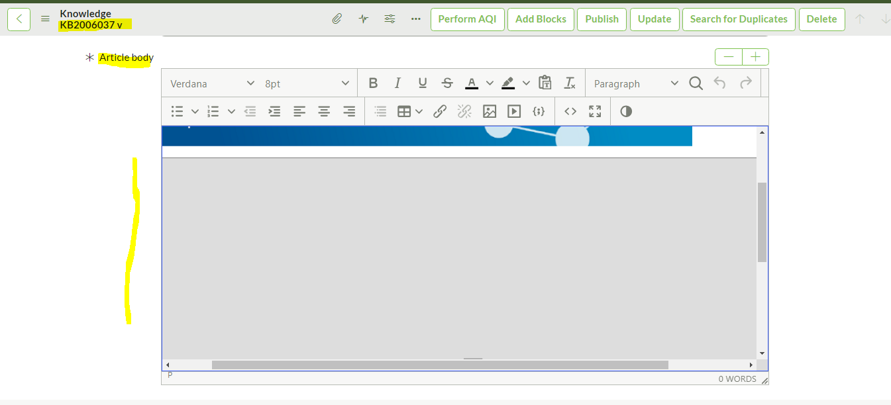This screenshot has height=405, width=891.
Task: Insert a video media icon
Action: (x=514, y=112)
